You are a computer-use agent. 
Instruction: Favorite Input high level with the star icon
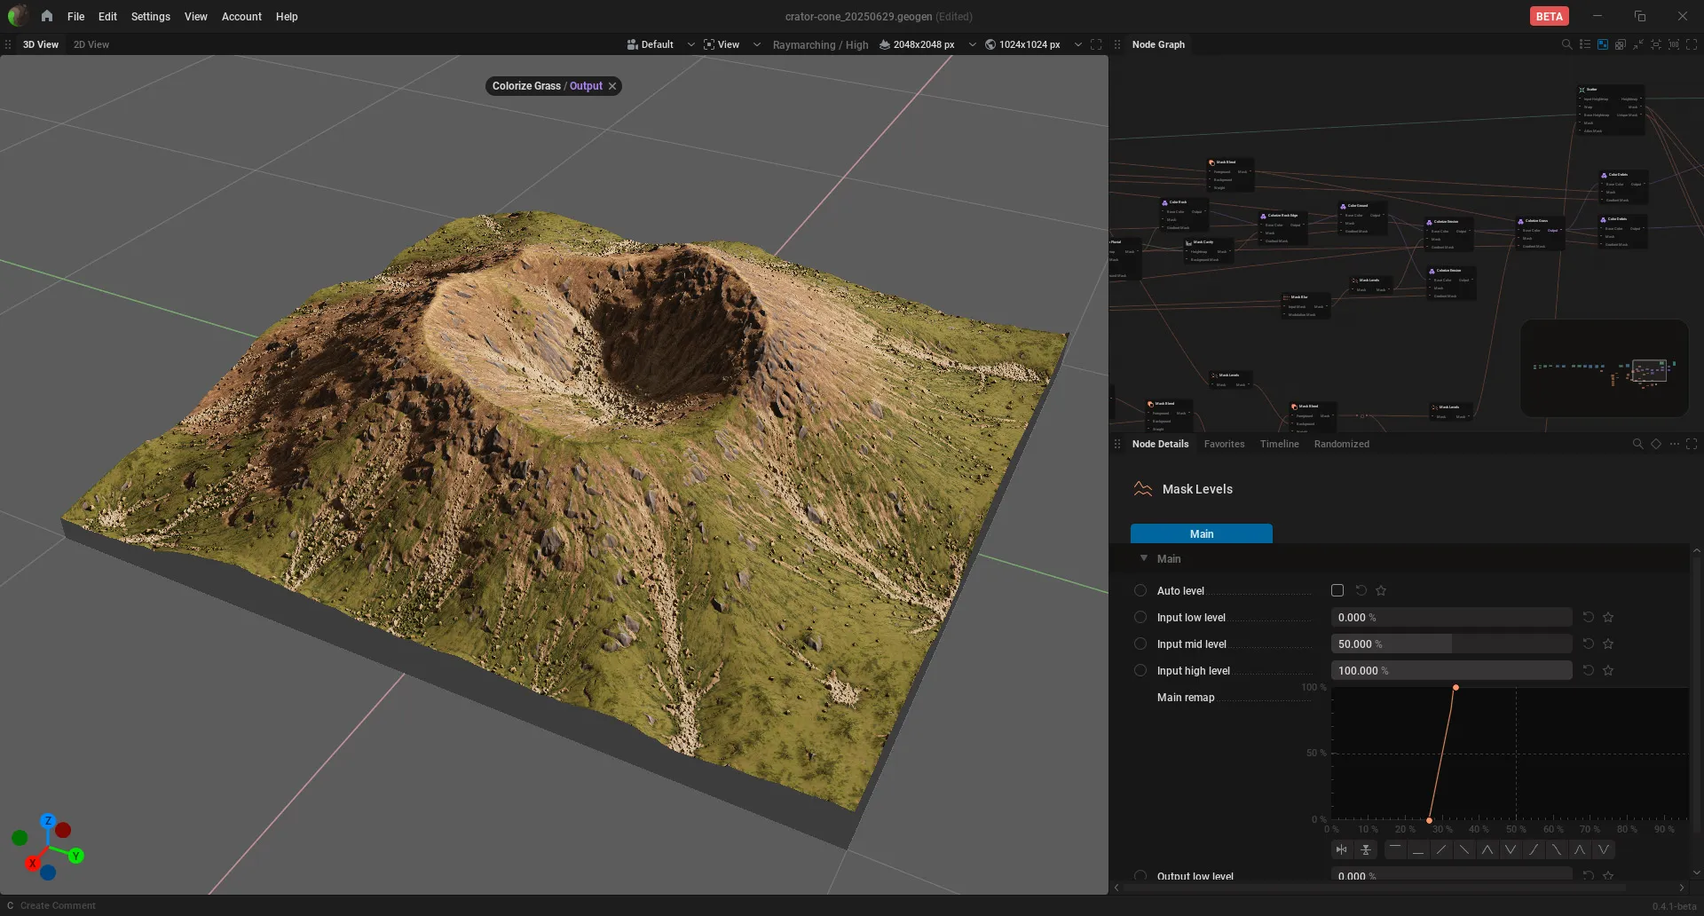click(x=1608, y=670)
